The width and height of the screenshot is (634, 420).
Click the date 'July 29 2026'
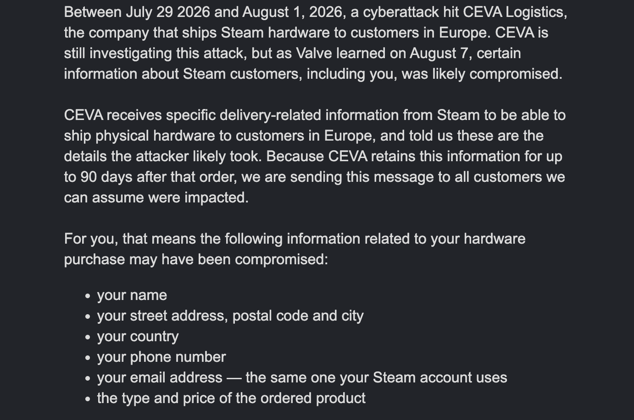tap(168, 12)
